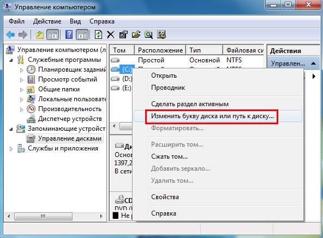This screenshot has width=323, height=238.
Task: Choose Проводник in the context menu
Action: click(218, 88)
